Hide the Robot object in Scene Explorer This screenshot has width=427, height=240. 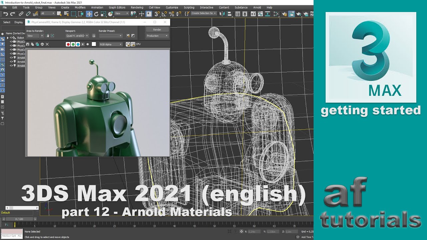pos(11,38)
